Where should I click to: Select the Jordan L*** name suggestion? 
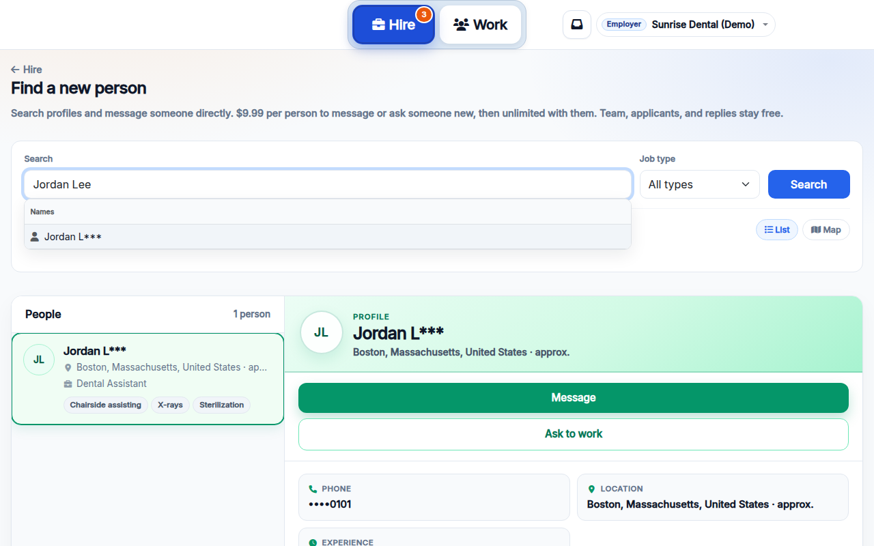(x=328, y=237)
